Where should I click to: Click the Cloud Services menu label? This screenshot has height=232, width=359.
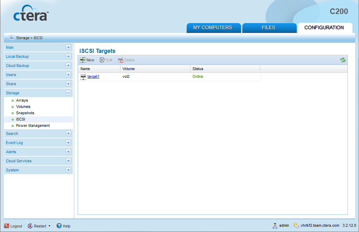click(19, 161)
